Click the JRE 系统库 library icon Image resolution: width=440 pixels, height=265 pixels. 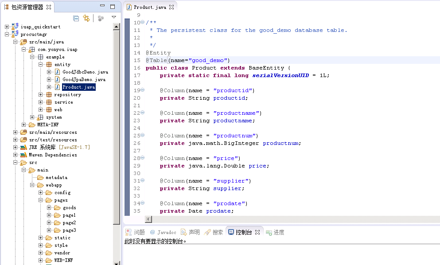point(23,147)
